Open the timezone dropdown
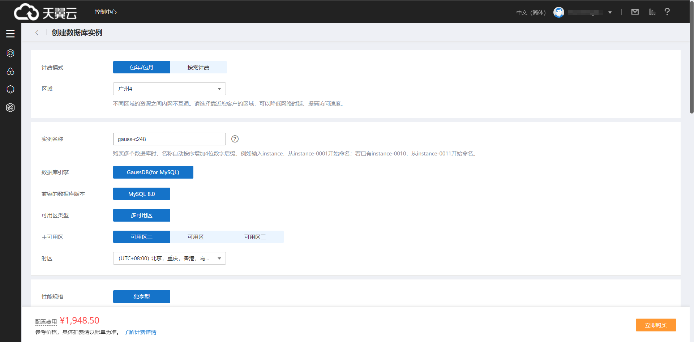The height and width of the screenshot is (342, 694). point(169,258)
